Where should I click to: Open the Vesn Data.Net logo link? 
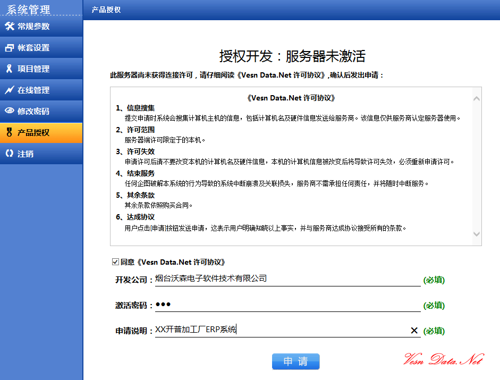pyautogui.click(x=443, y=360)
